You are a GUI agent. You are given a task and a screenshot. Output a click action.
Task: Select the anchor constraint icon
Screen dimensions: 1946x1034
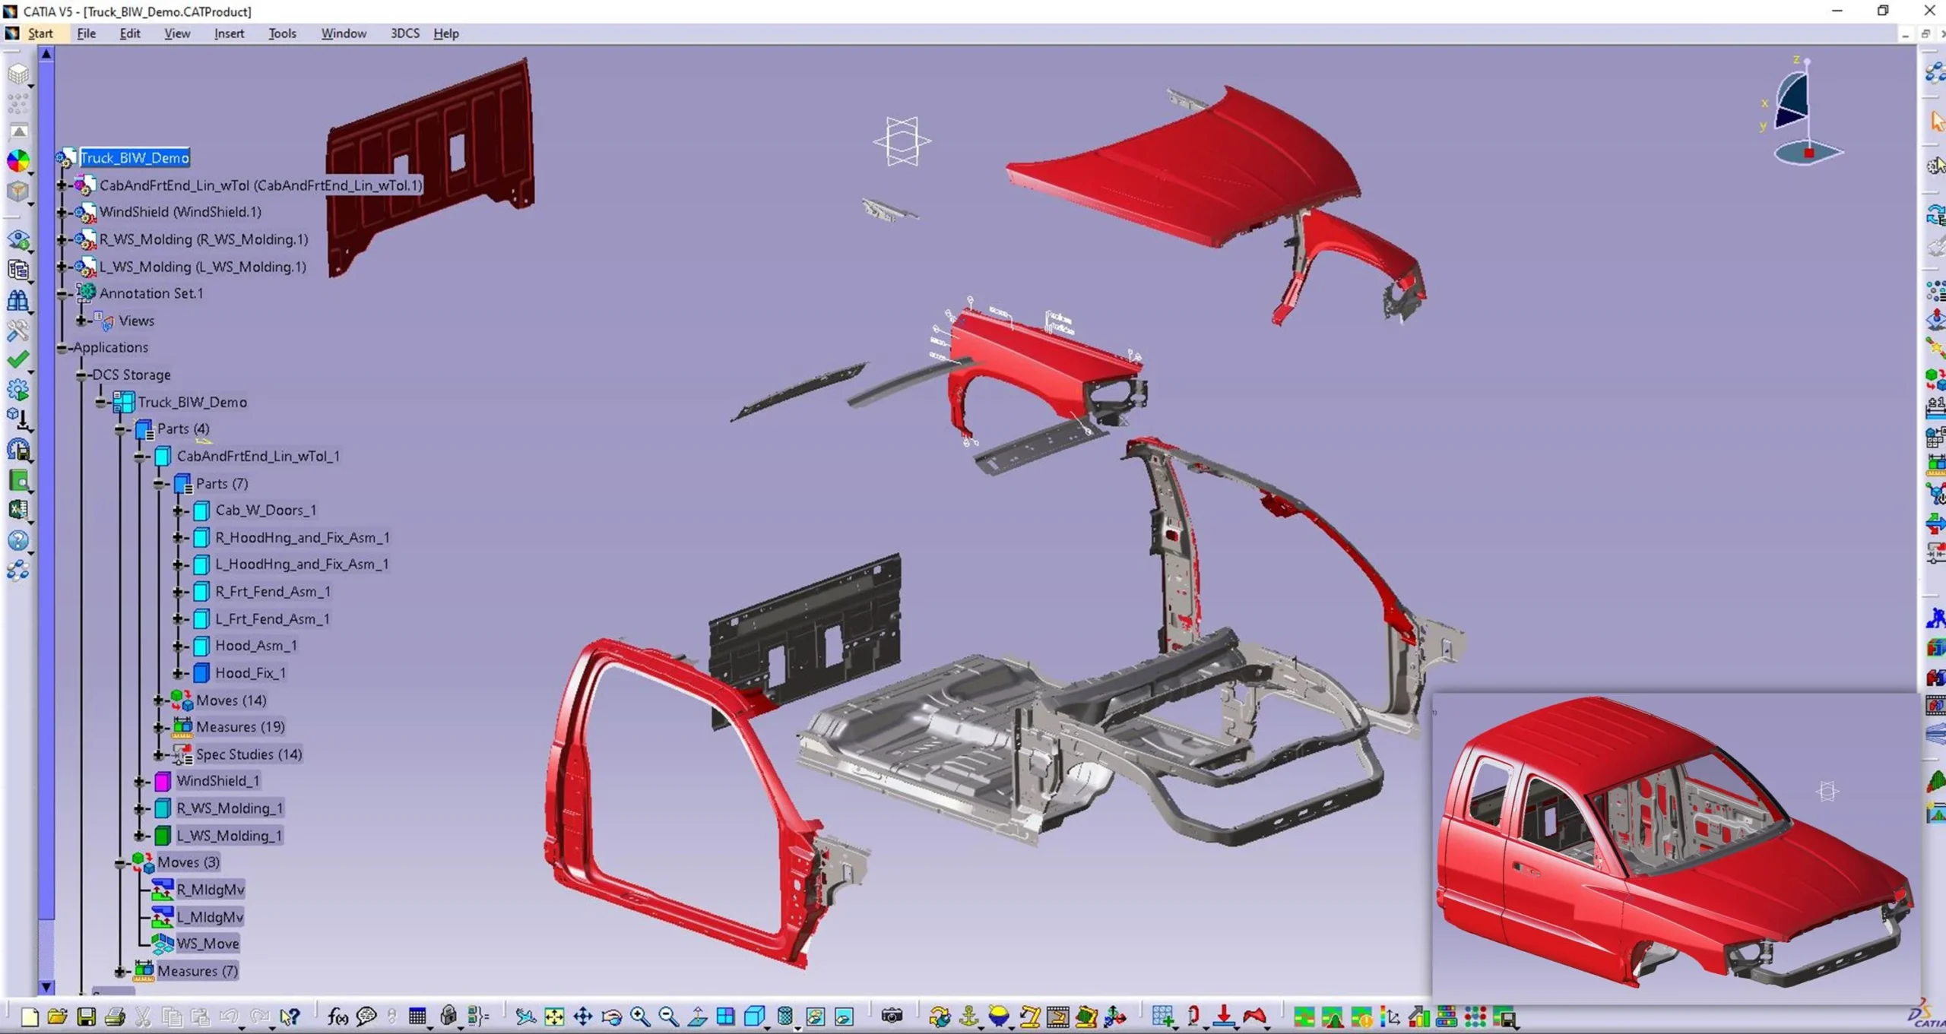[968, 1017]
